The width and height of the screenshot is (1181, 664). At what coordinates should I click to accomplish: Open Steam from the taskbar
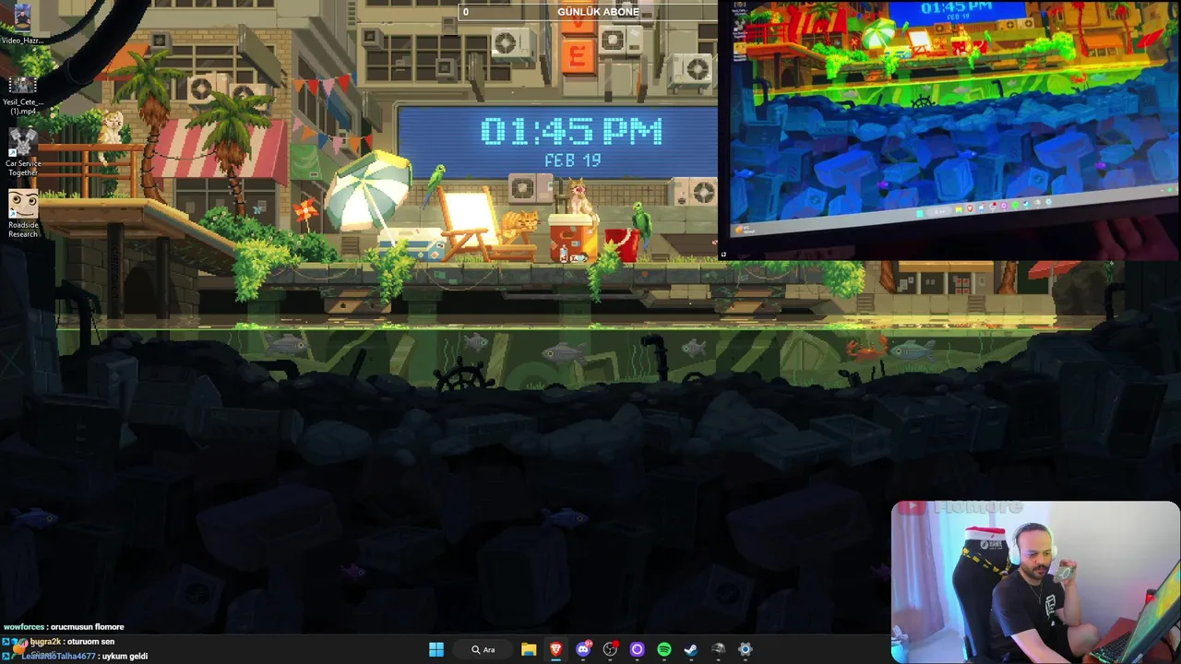click(x=691, y=649)
